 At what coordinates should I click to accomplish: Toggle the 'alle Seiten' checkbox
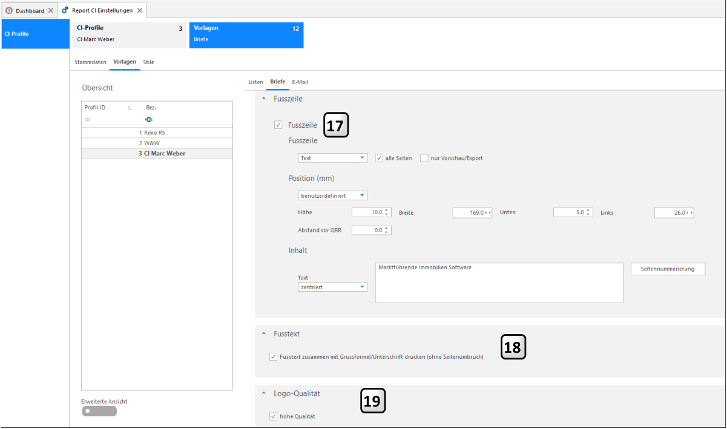click(380, 158)
